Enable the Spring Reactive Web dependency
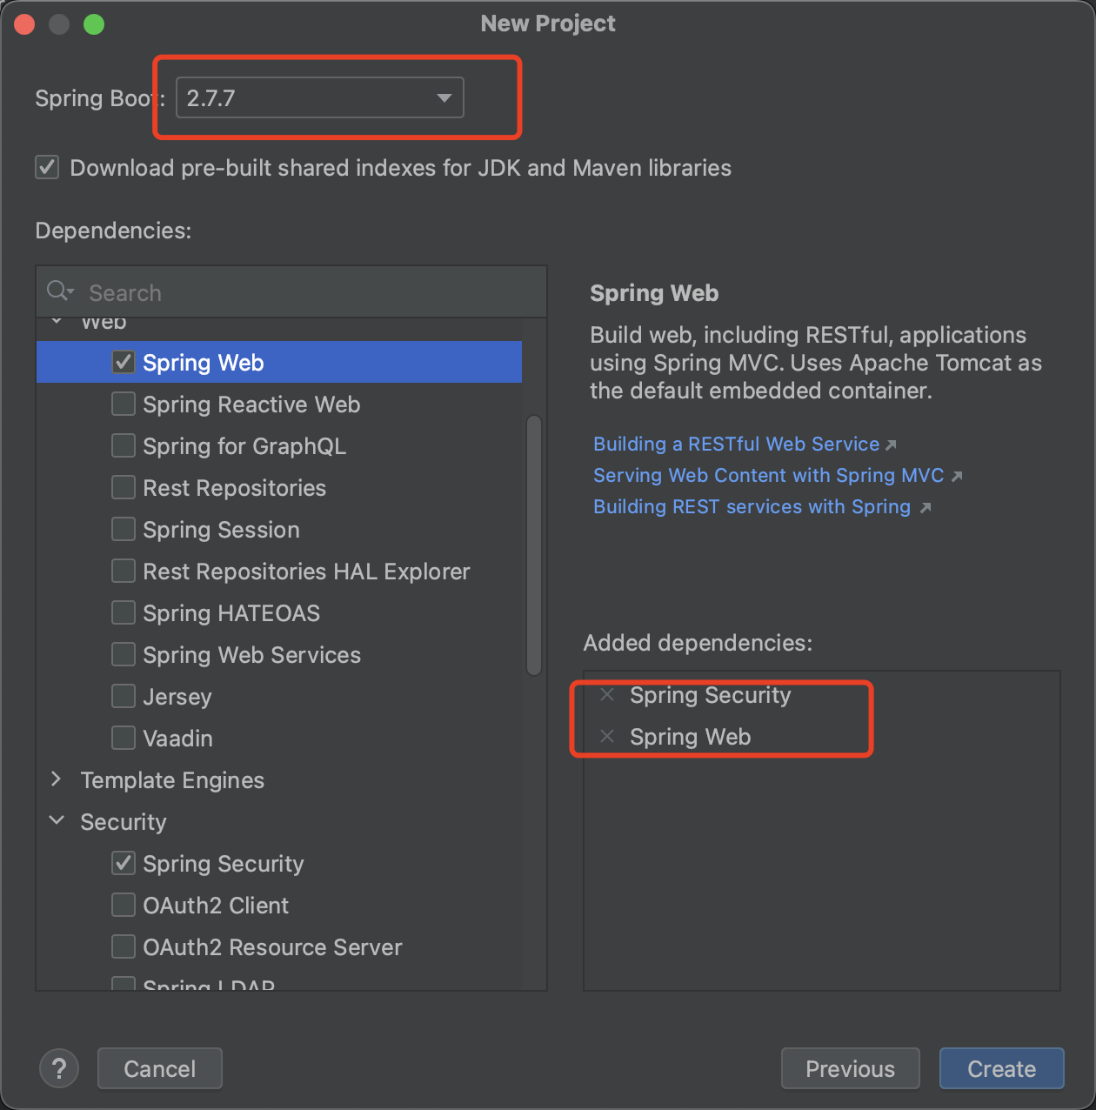This screenshot has height=1110, width=1096. (124, 404)
